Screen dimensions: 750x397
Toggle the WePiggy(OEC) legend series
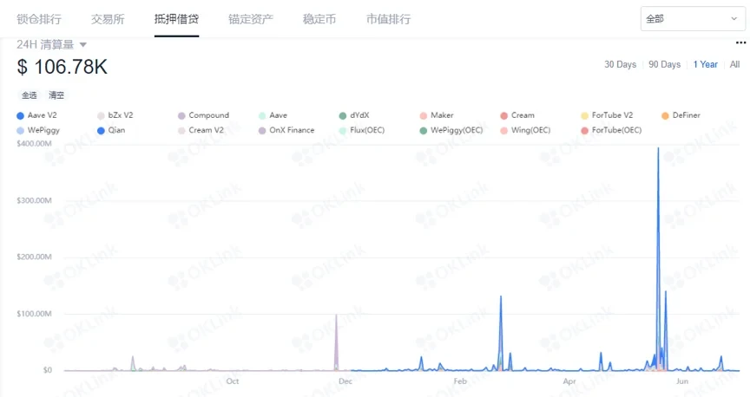[451, 130]
